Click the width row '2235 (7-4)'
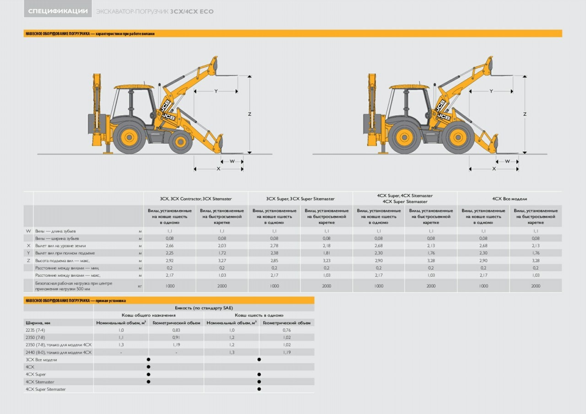The image size is (586, 414). (35, 330)
